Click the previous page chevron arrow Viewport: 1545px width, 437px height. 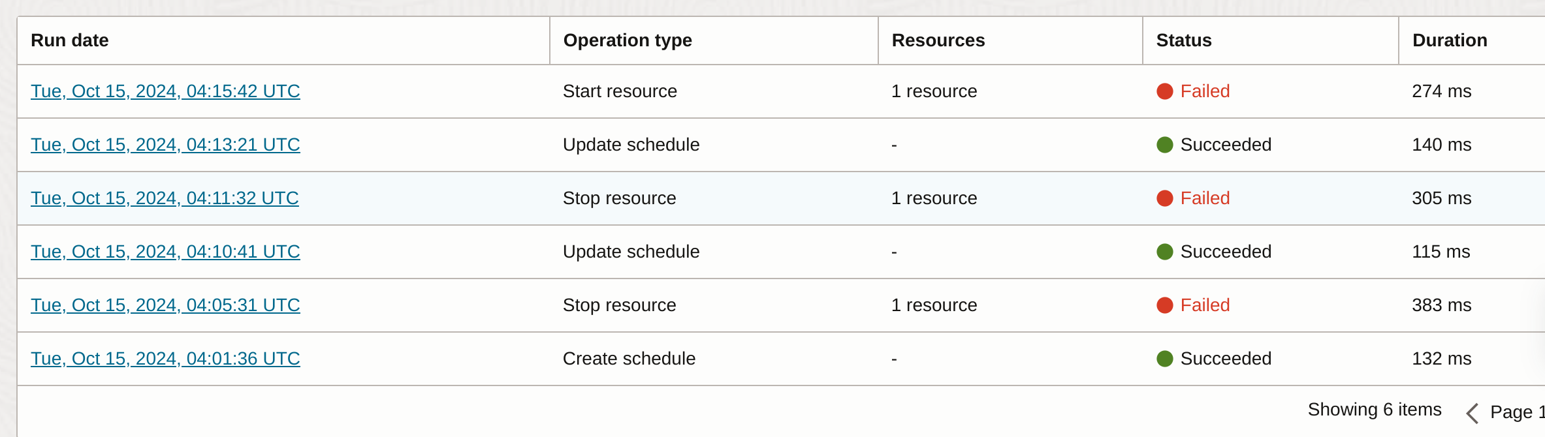pos(1473,413)
